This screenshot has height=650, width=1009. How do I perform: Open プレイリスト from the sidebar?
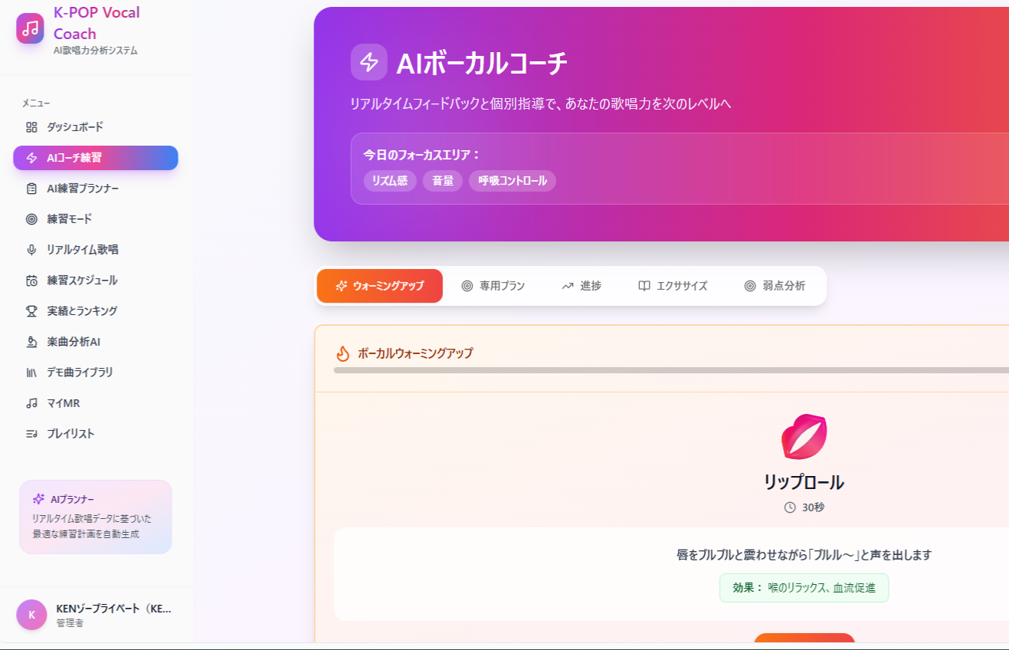(x=70, y=434)
